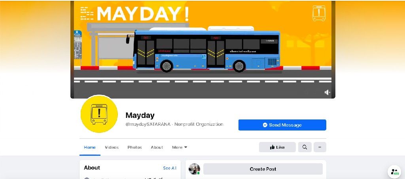The image size is (405, 179).
Task: Unmute the cover video speaker icon
Action: pos(327,92)
